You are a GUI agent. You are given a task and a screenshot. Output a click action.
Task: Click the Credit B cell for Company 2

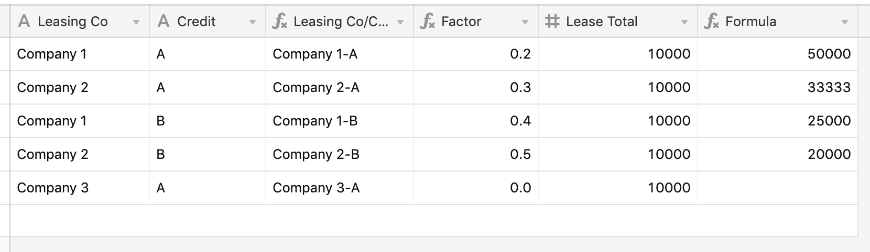coord(208,154)
